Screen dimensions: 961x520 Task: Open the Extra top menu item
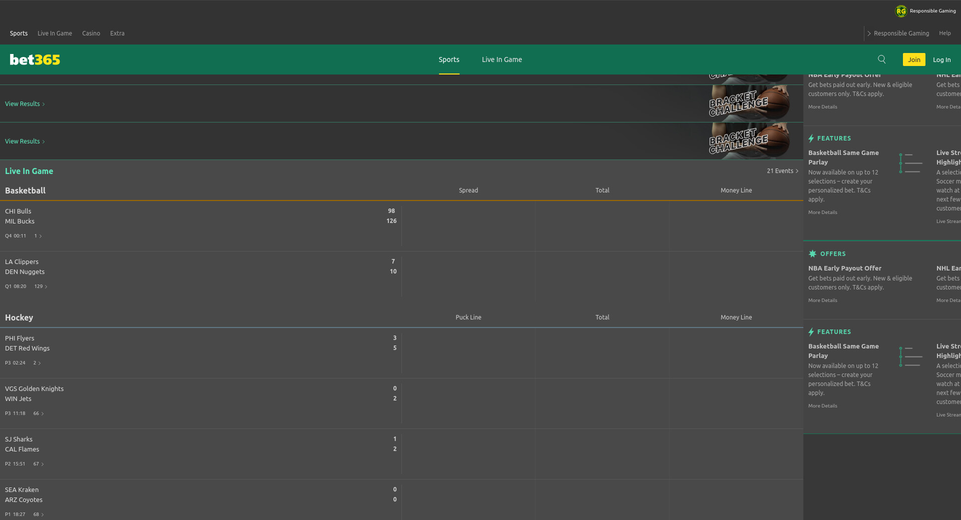click(117, 33)
